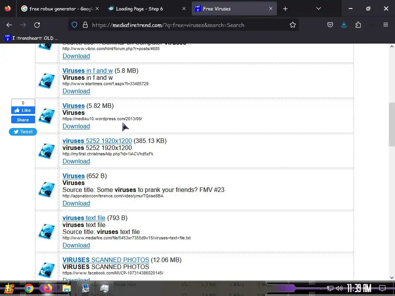Go back to the previous page
The image size is (395, 296).
tap(9, 25)
